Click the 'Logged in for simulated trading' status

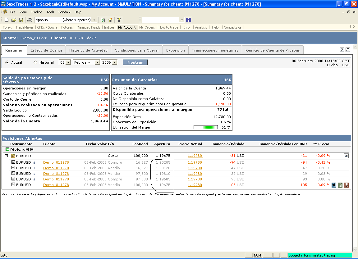pyautogui.click(x=320, y=255)
